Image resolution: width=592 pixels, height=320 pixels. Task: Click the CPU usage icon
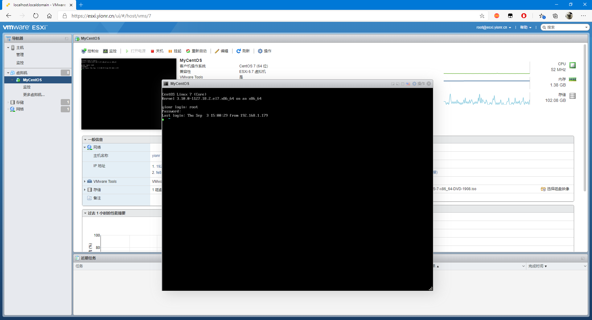573,65
